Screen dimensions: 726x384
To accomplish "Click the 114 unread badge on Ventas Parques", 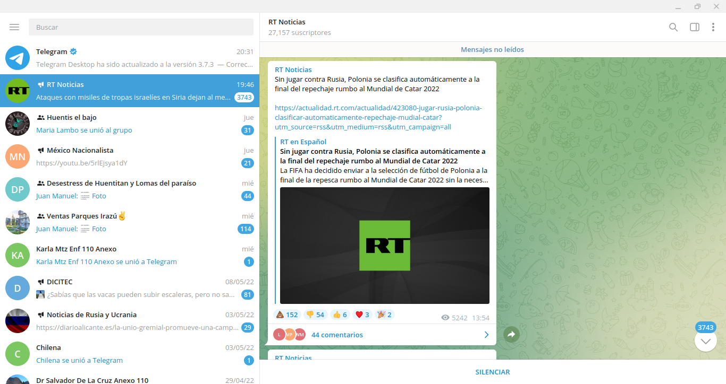I will 246,229.
